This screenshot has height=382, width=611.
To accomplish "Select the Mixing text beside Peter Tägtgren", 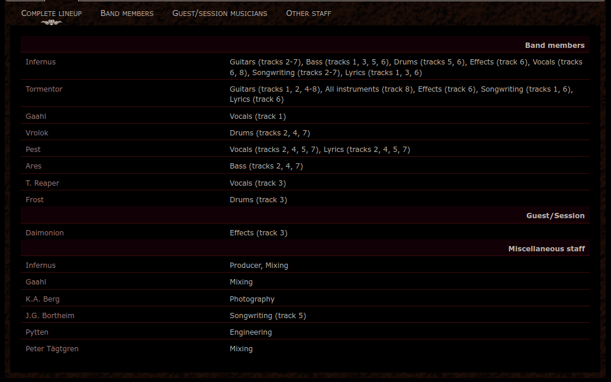I will point(241,349).
